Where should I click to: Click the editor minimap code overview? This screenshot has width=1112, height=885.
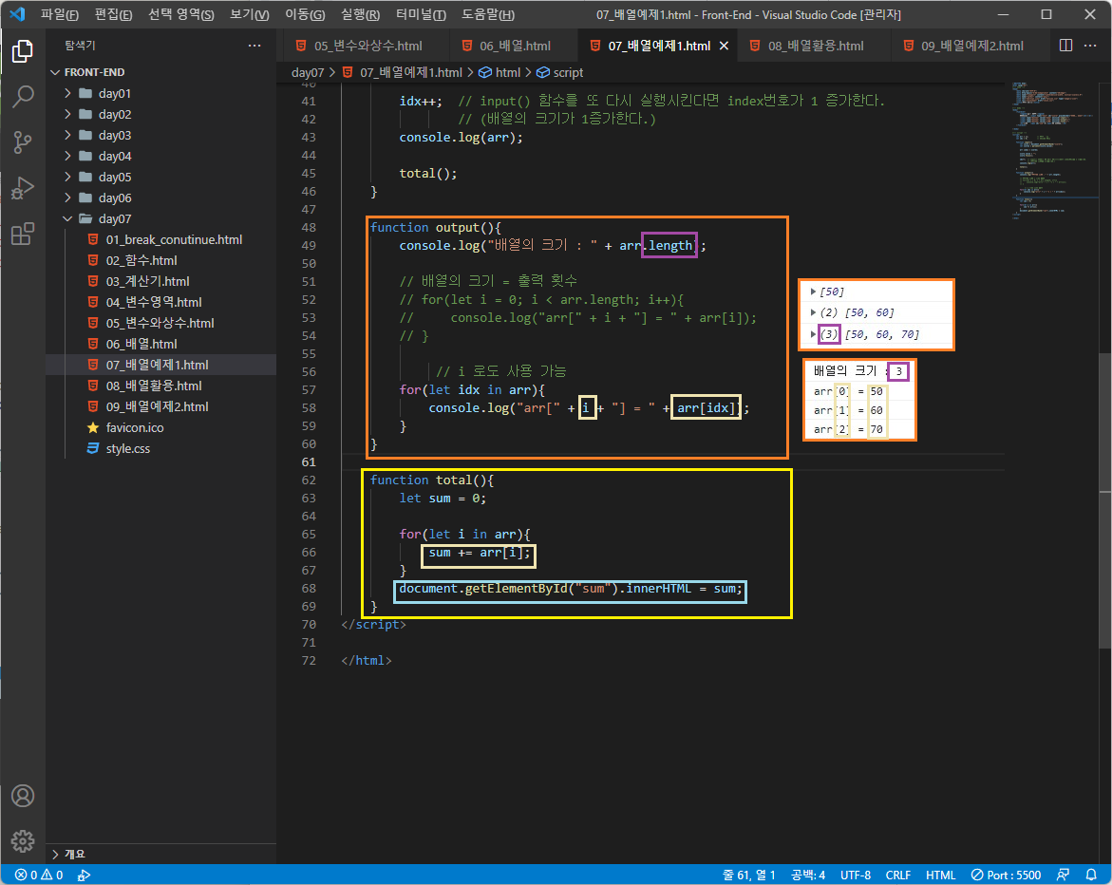[1053, 149]
